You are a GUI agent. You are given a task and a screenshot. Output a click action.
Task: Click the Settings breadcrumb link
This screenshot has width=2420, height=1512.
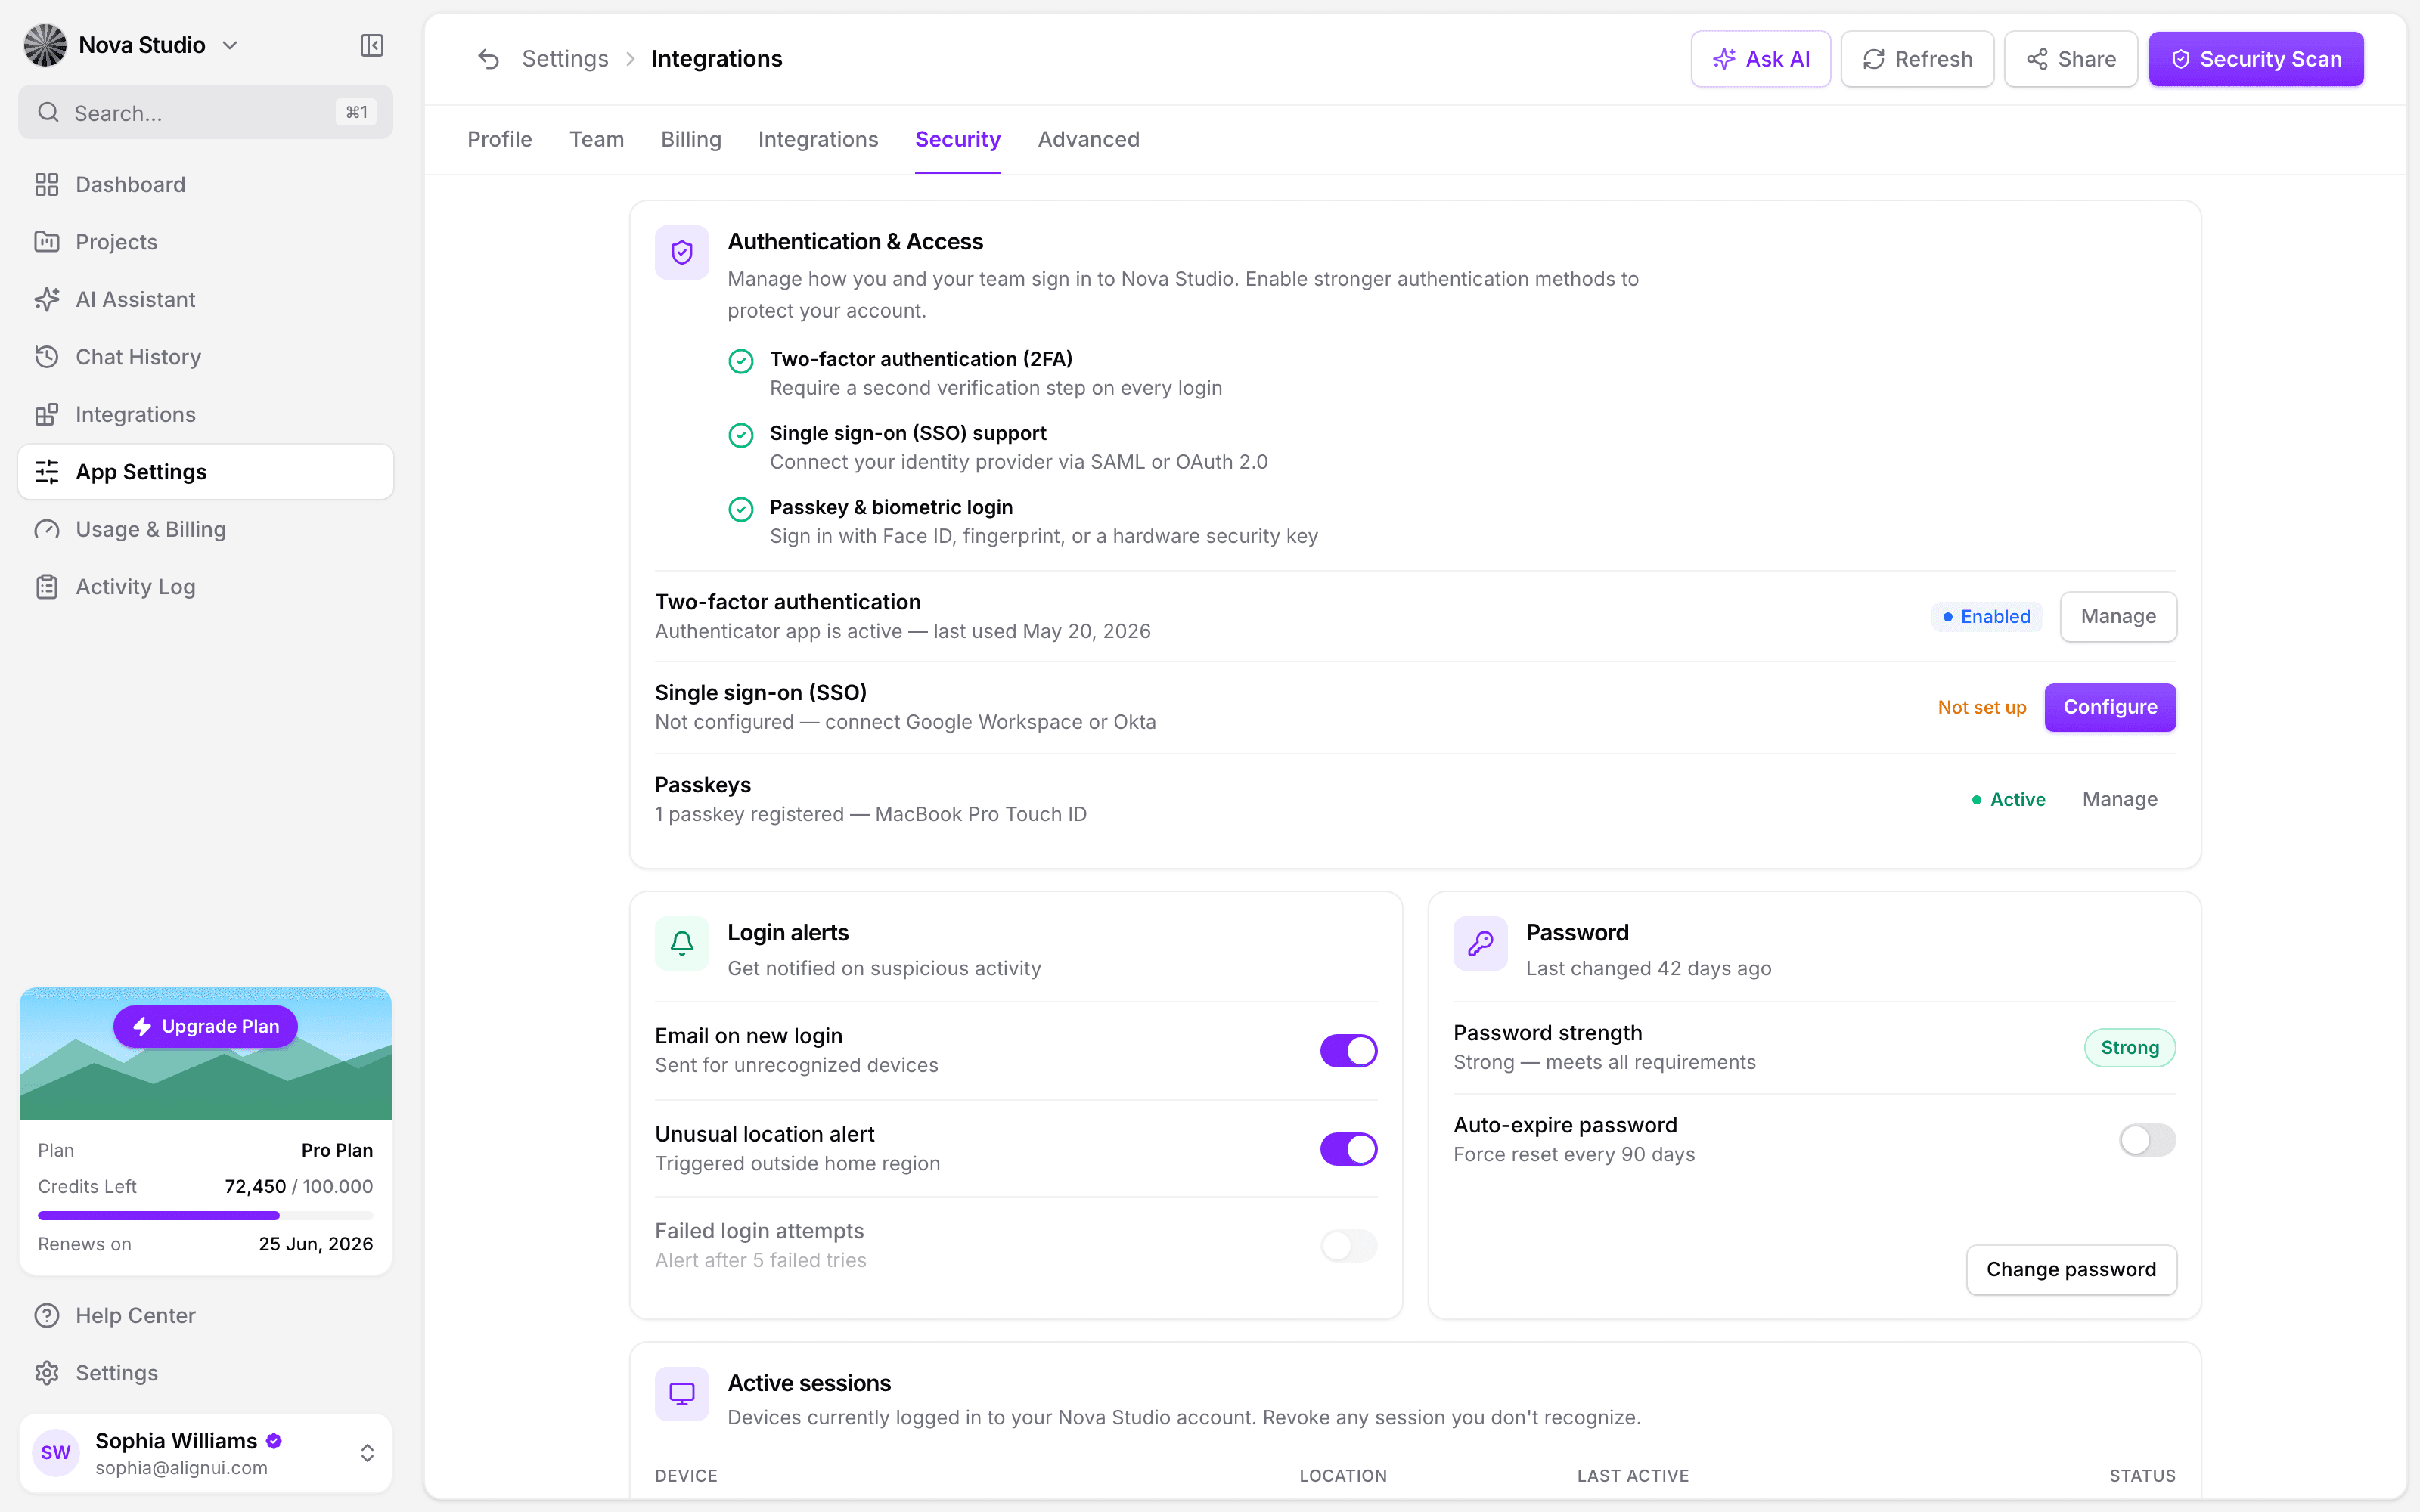pos(565,59)
